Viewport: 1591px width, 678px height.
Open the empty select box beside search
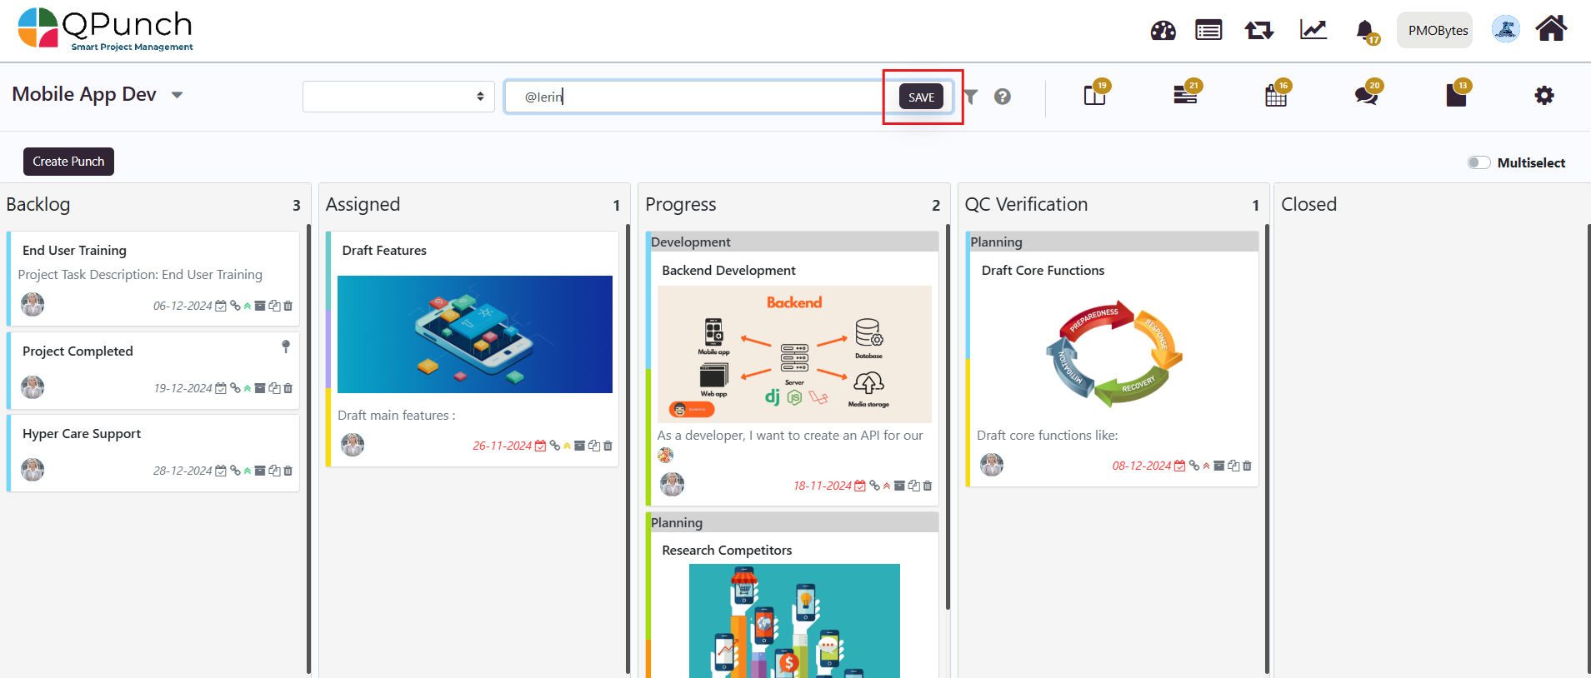[x=398, y=97]
